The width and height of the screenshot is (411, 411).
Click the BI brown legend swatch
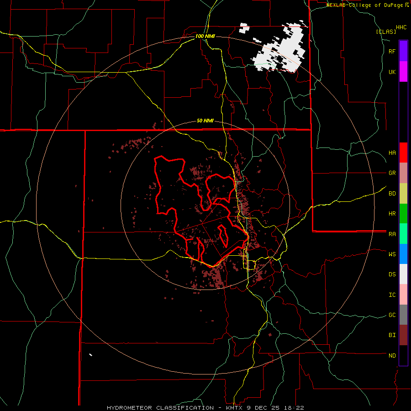pyautogui.click(x=403, y=335)
